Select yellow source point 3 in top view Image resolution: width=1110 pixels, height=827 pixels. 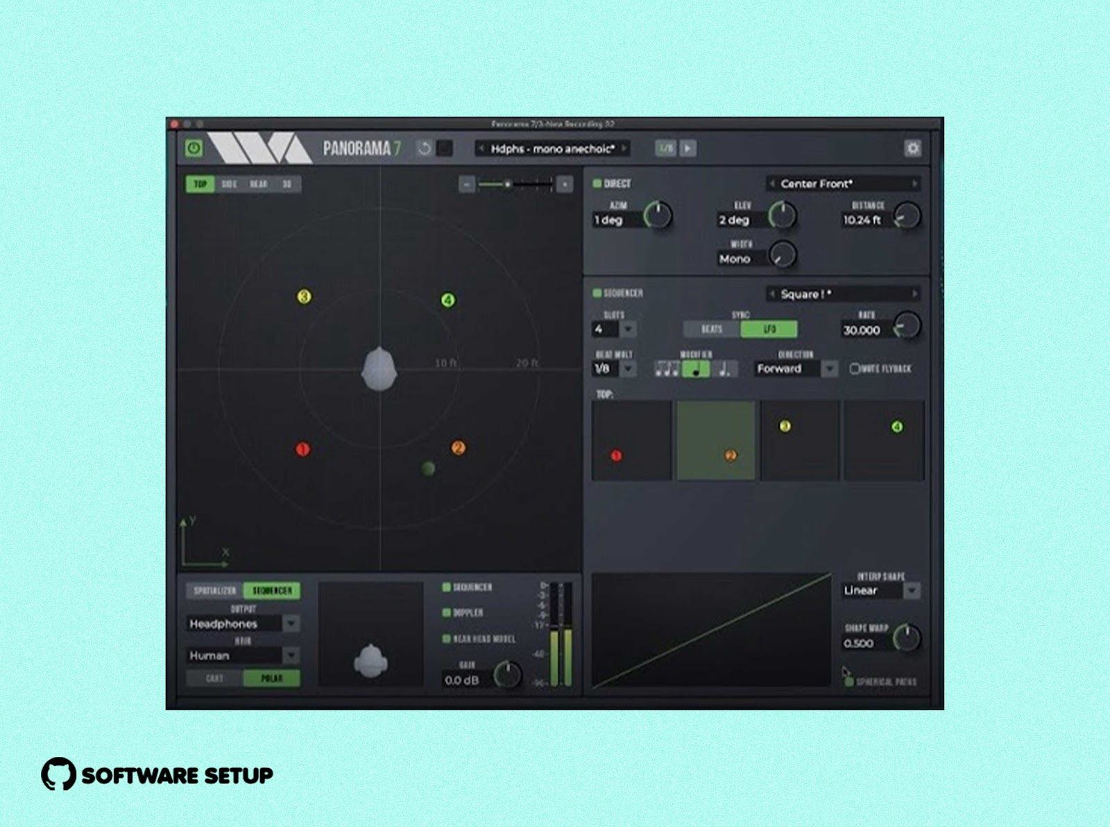(304, 297)
